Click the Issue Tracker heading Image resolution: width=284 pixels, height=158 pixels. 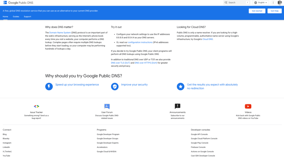36,112
